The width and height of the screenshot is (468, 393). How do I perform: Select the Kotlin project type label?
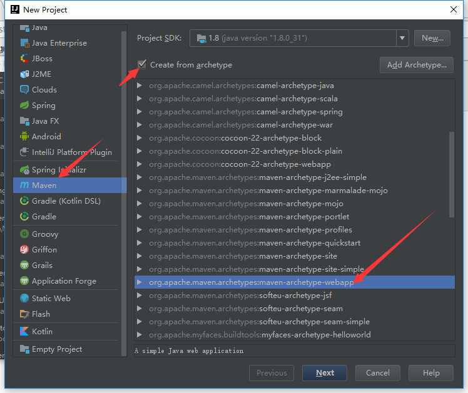(42, 331)
